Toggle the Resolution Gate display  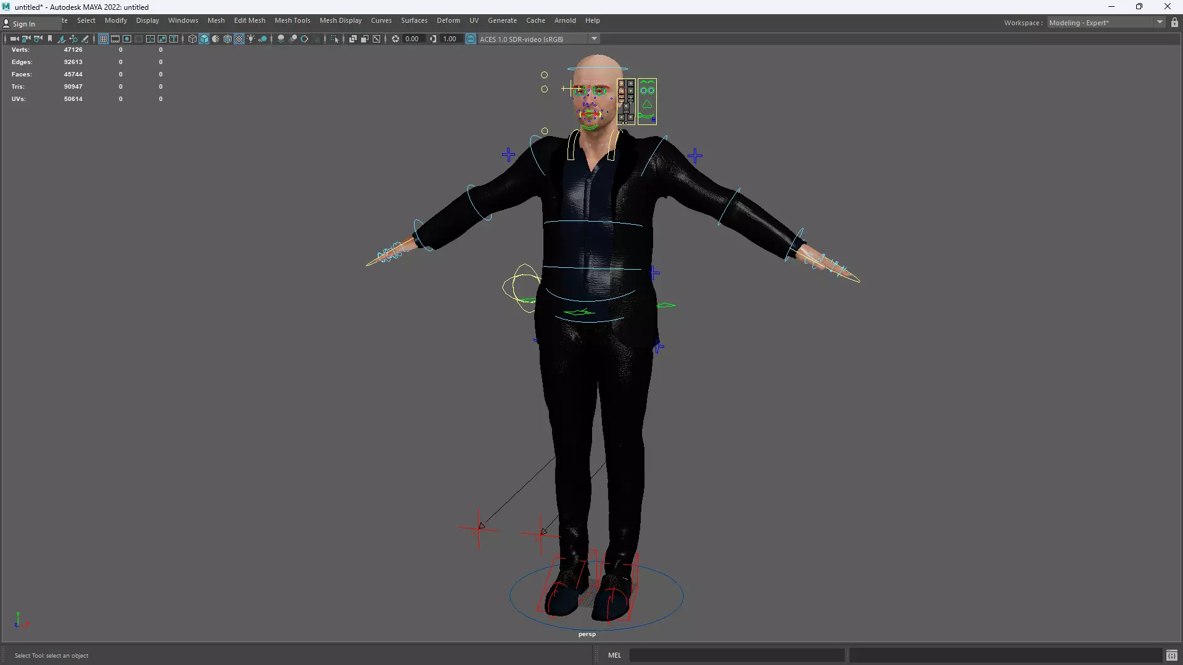(x=127, y=39)
